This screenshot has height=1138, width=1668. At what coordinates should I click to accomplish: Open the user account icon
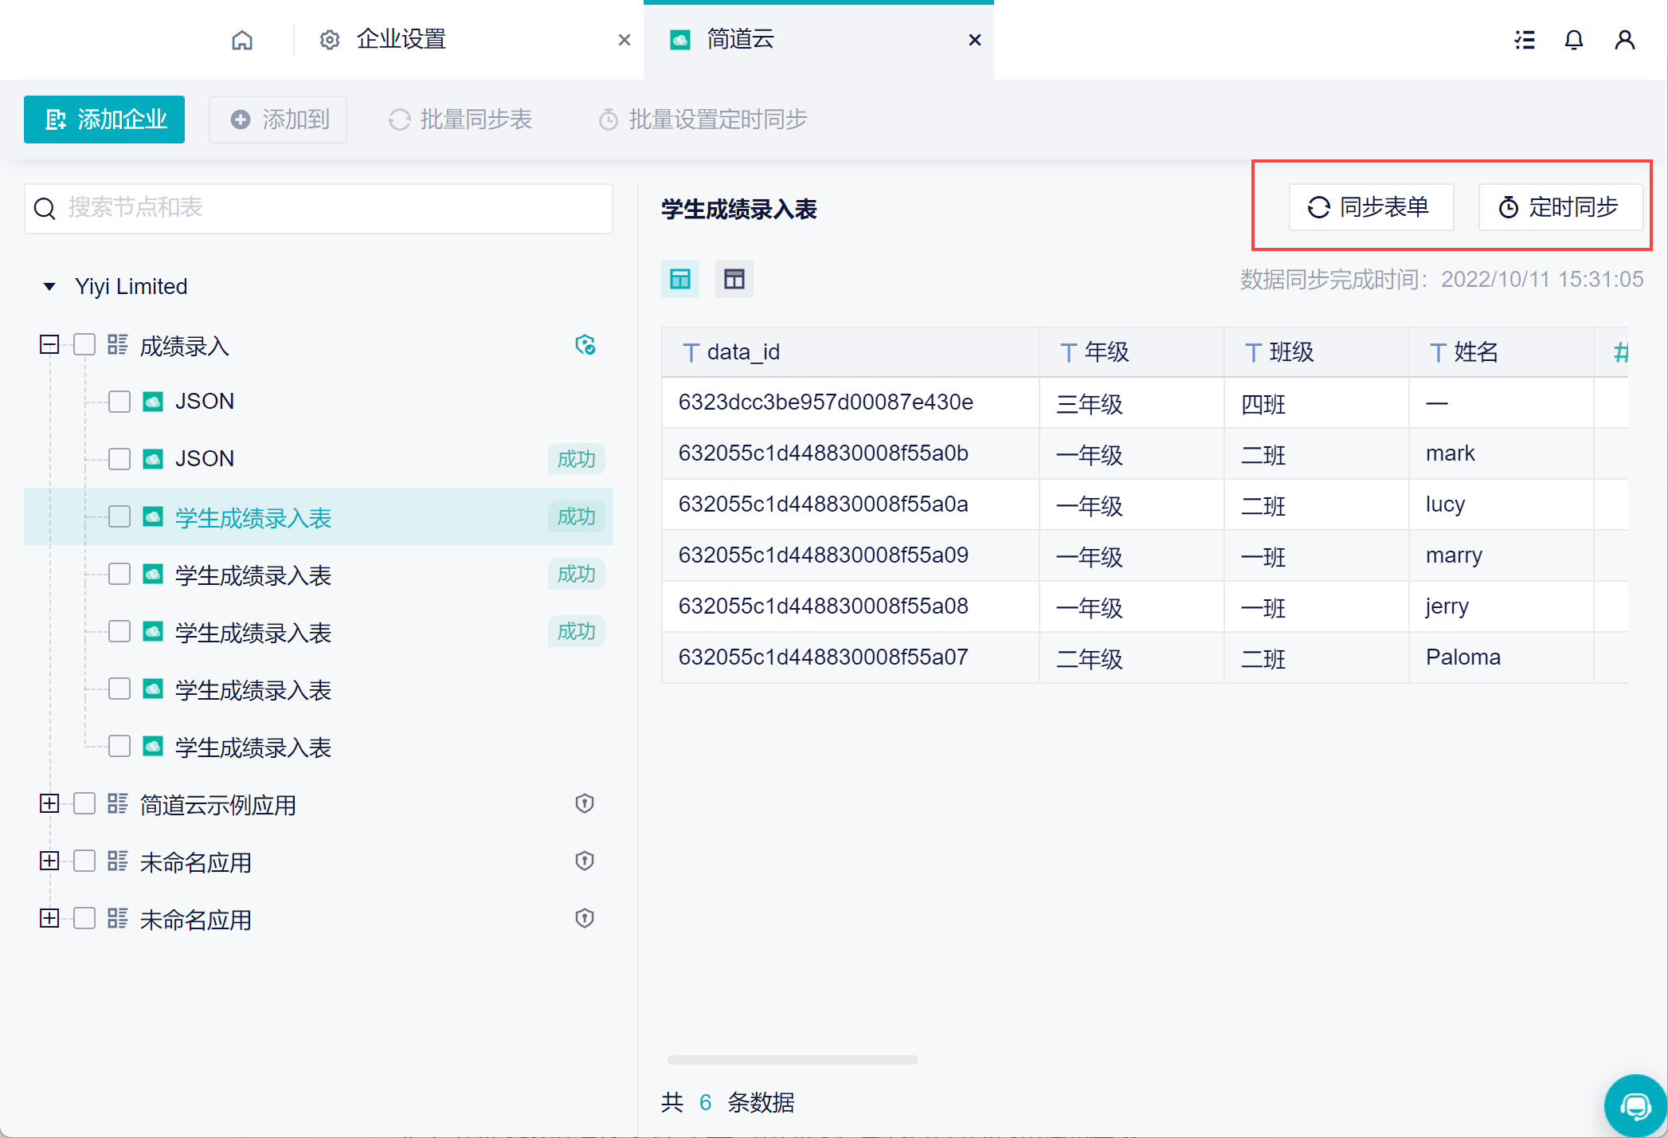tap(1624, 40)
